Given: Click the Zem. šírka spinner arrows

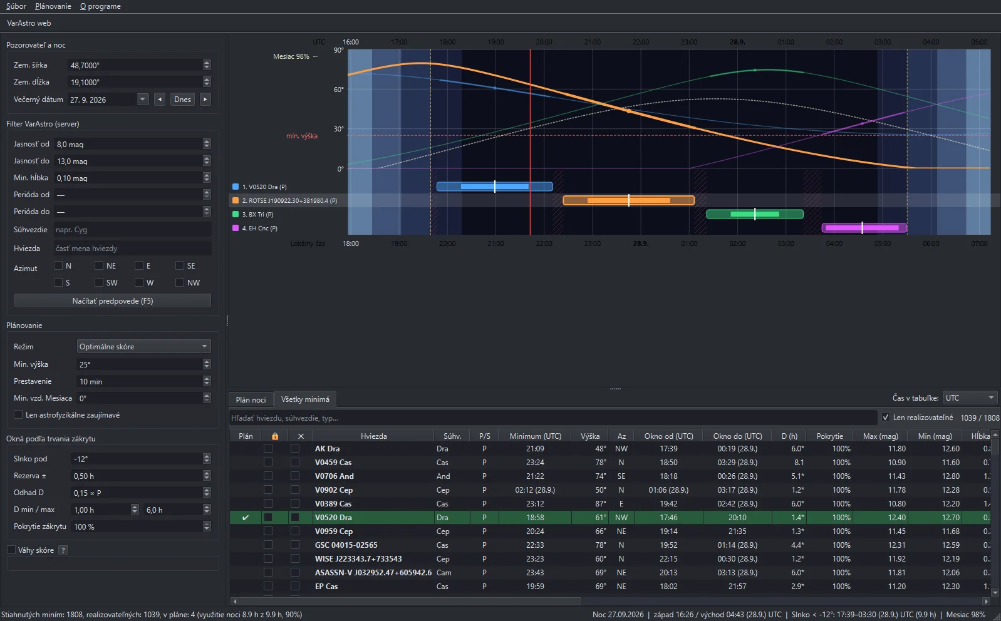Looking at the screenshot, I should (207, 65).
